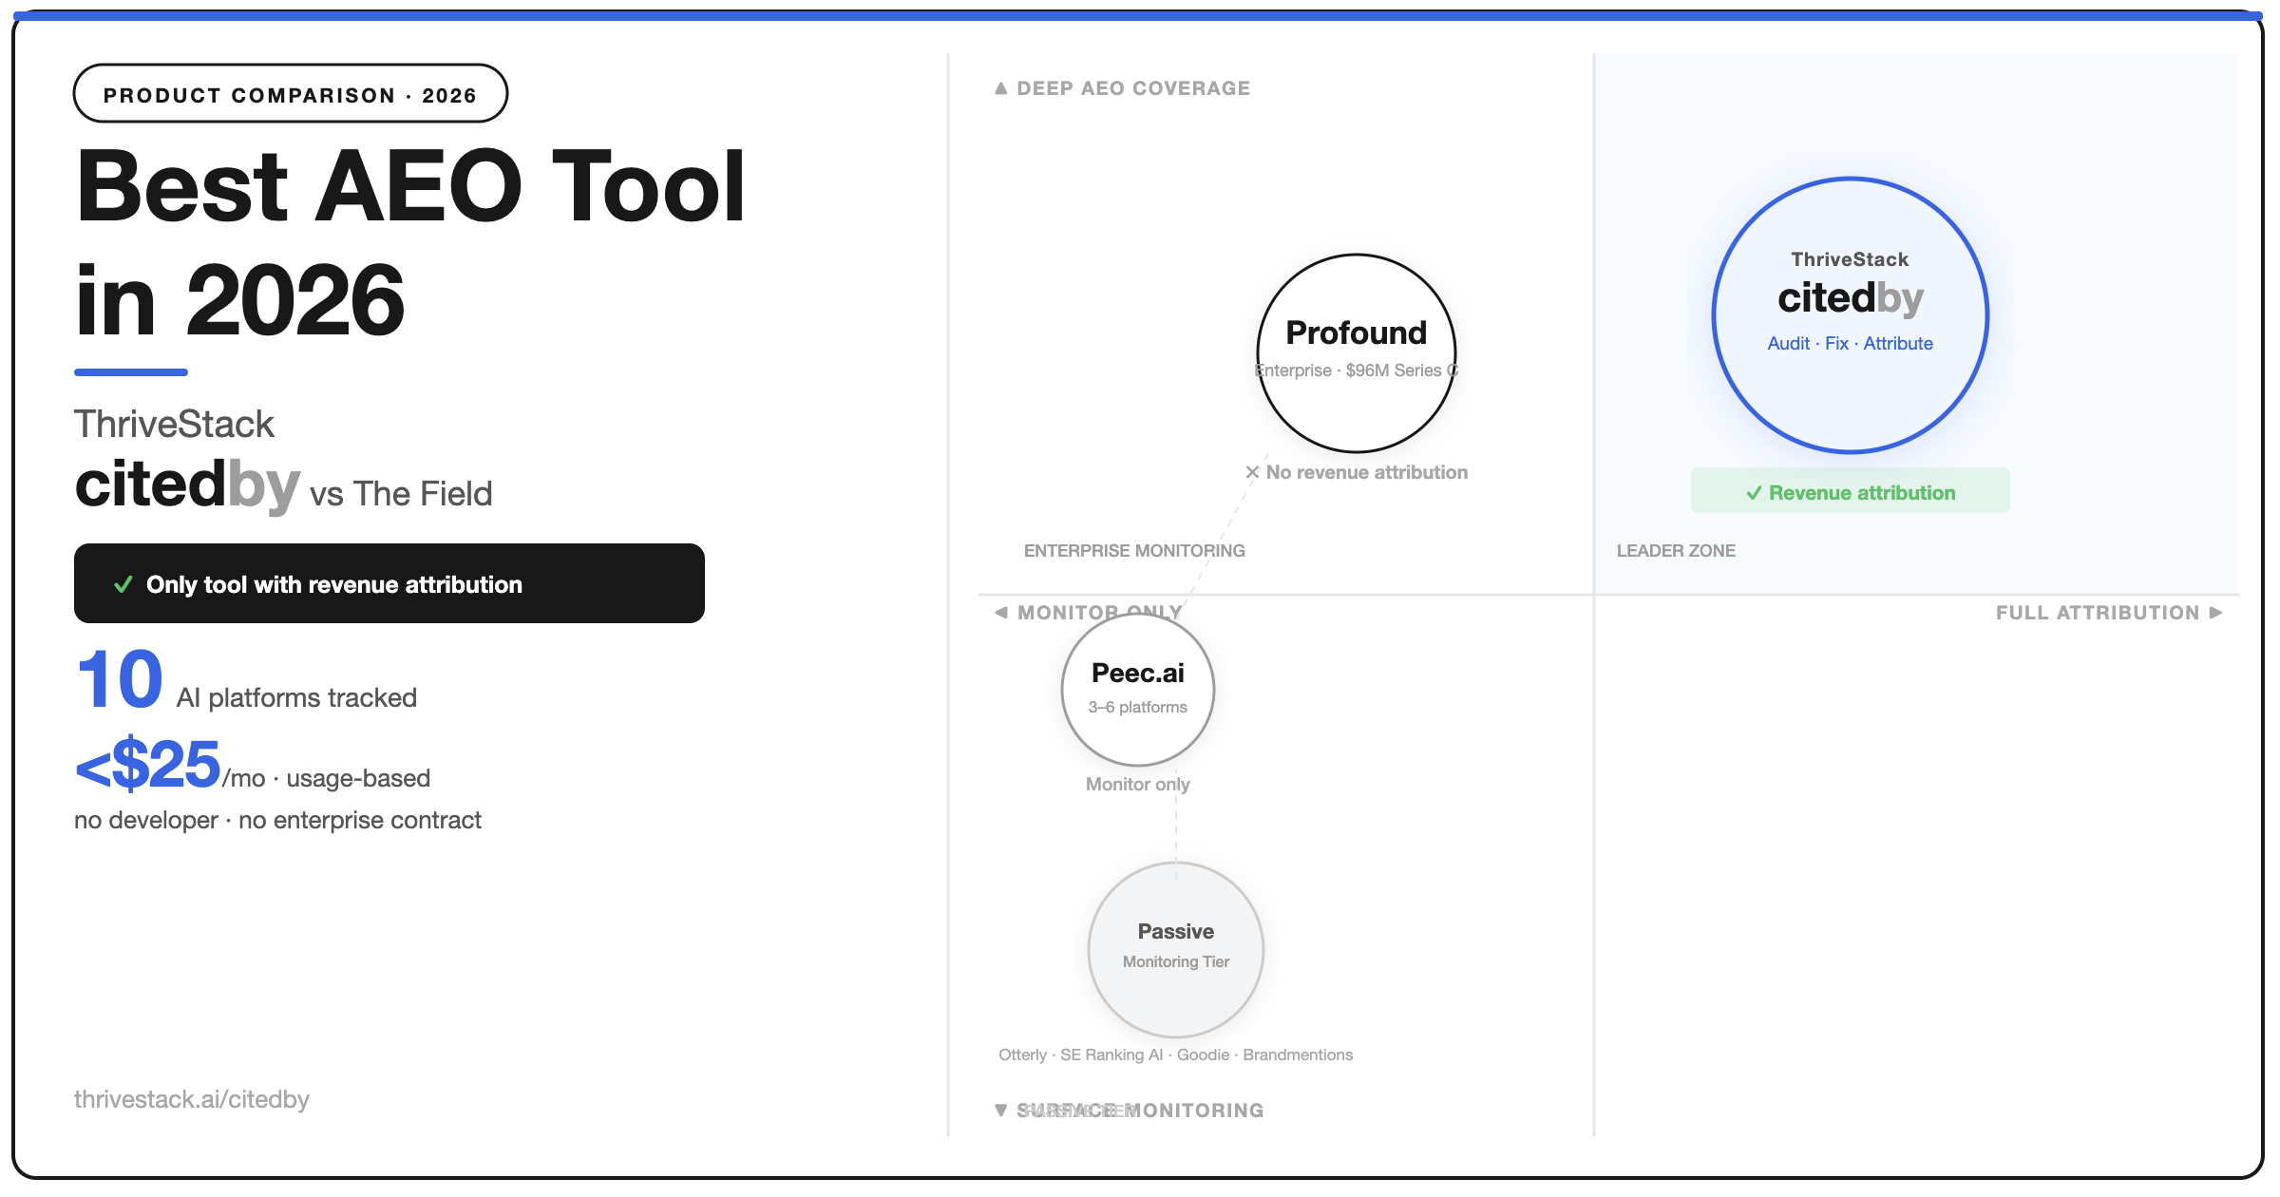Click 'ThriveStack' label in the blue circle
Image resolution: width=2280 pixels, height=1197 pixels.
[1850, 259]
